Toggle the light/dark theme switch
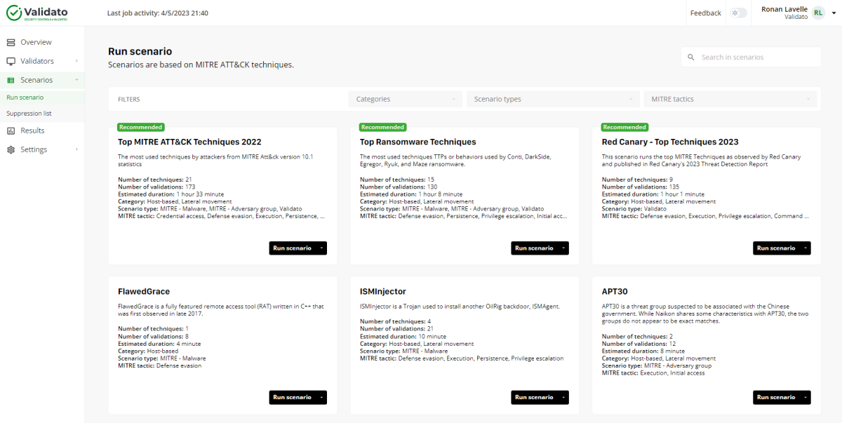The width and height of the screenshot is (842, 423). tap(737, 12)
